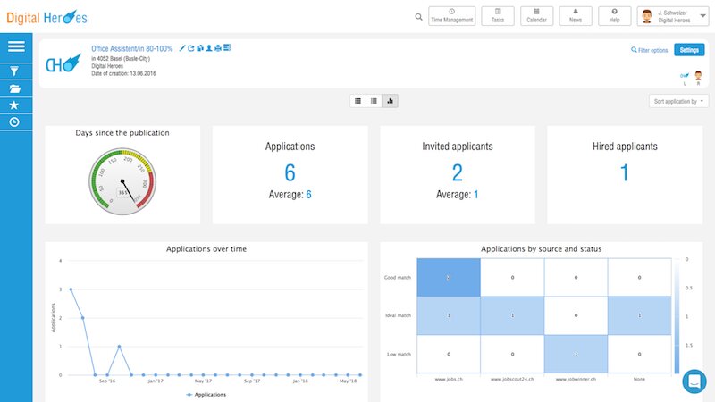Select the star favorites icon in sidebar

[x=15, y=105]
